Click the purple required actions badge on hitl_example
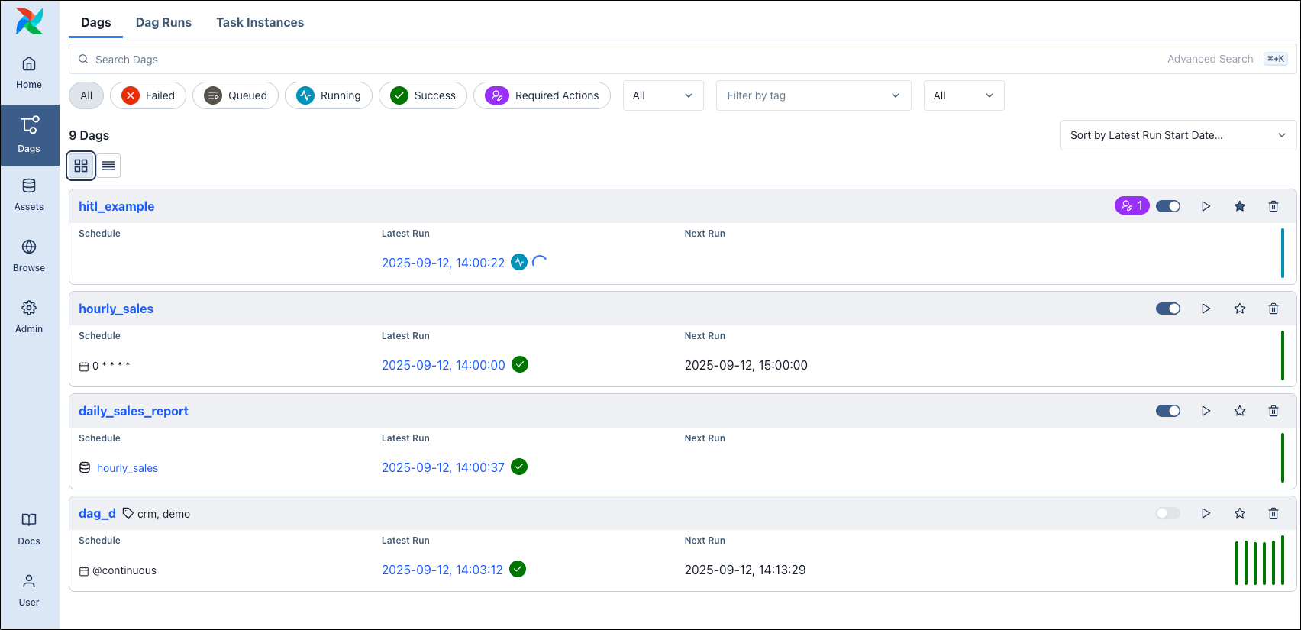Screen dimensions: 1301x630 pos(1132,206)
